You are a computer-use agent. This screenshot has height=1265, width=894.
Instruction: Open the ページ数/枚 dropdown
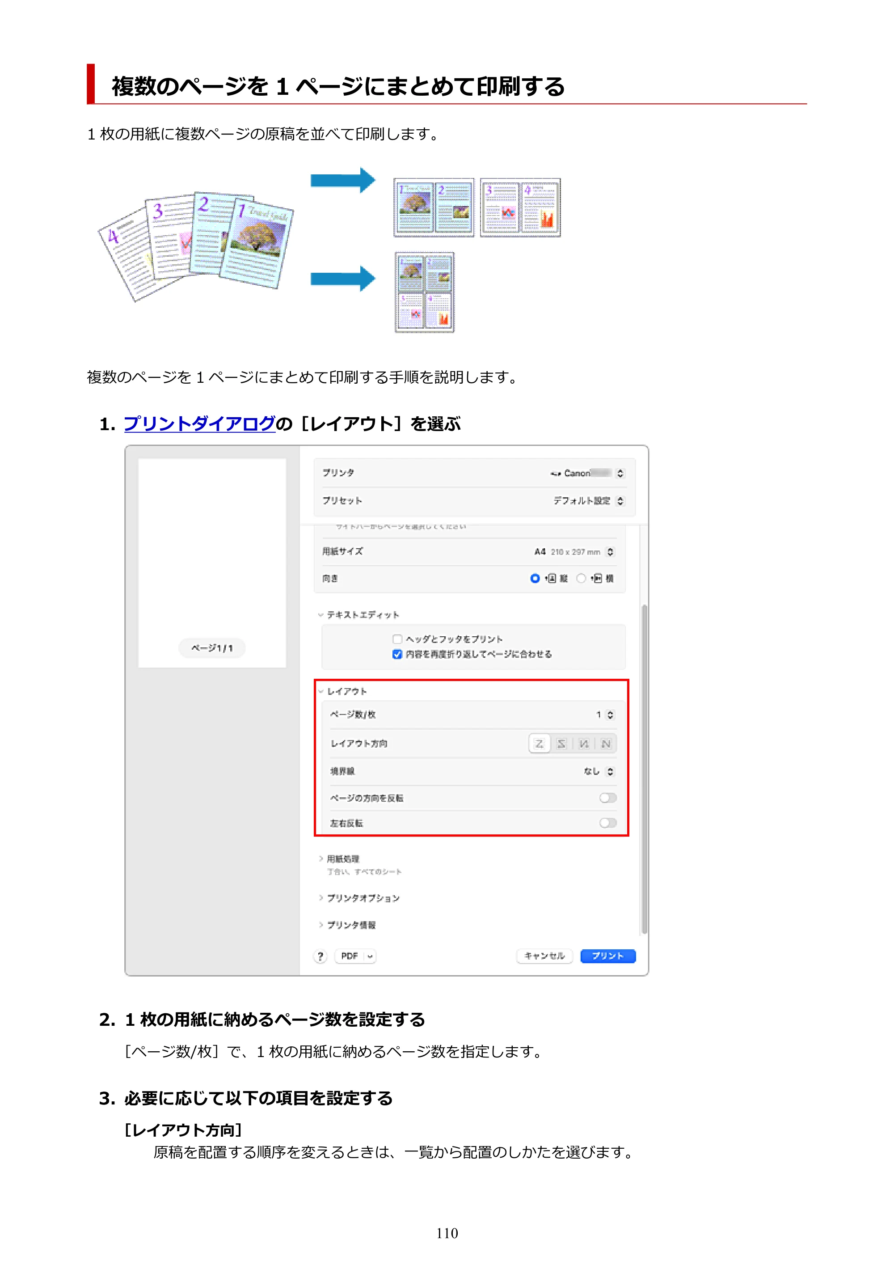pos(610,715)
